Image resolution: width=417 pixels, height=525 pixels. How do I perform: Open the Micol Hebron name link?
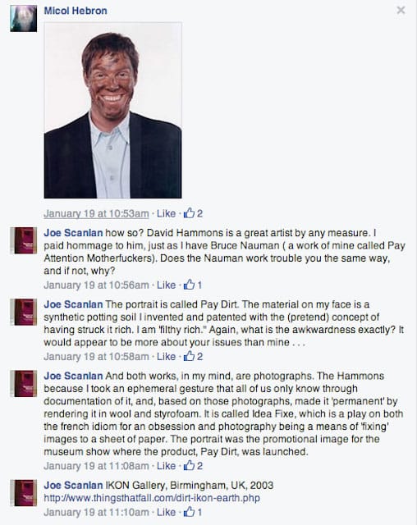tap(76, 11)
